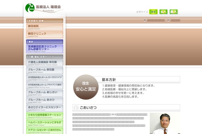Click the 基本方針 heading
The height and width of the screenshot is (134, 202).
(109, 80)
